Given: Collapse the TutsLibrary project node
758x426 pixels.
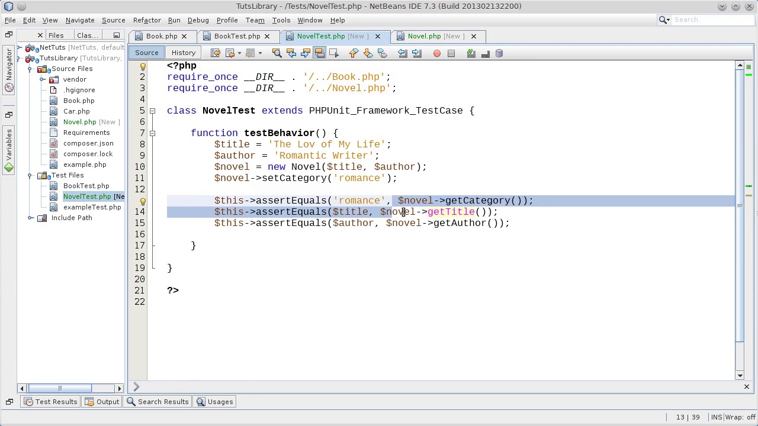Looking at the screenshot, I should 19,58.
